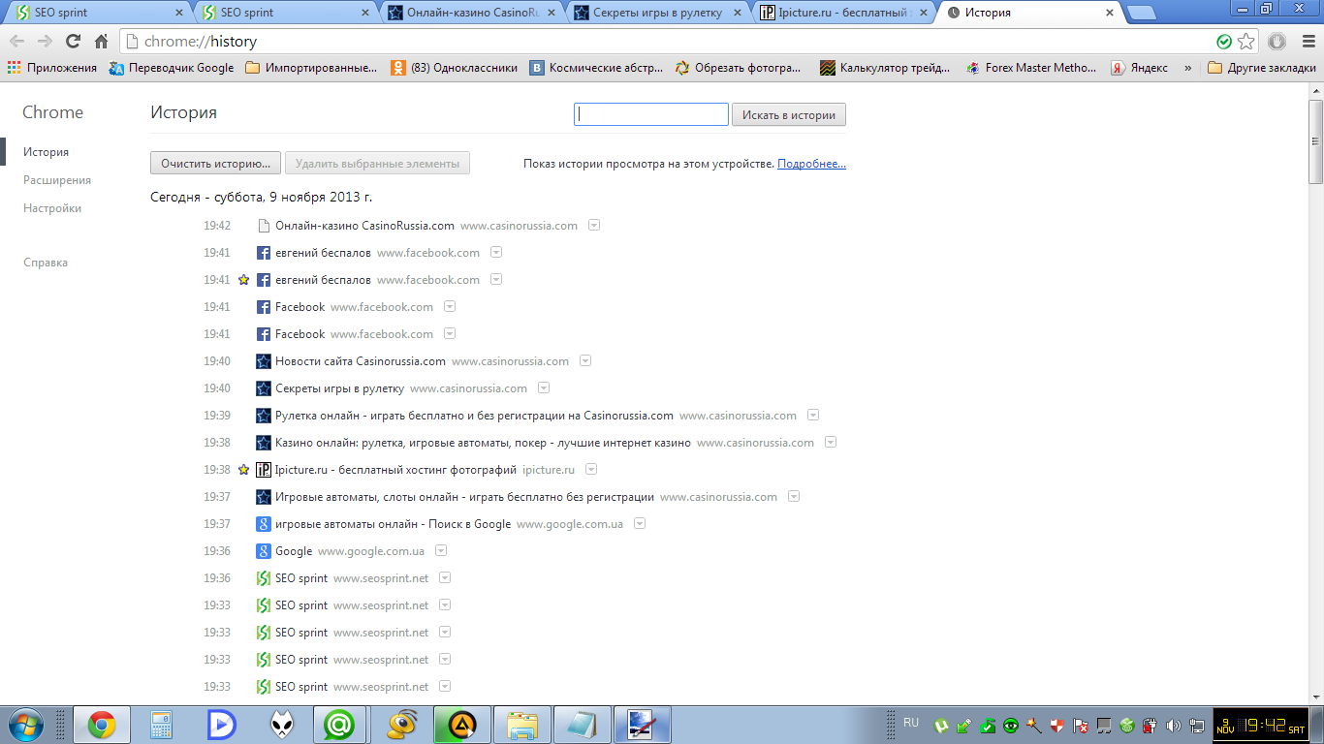Expand the menu arrow for Онлайн-казино CasinoRussia.com entry
Image resolution: width=1324 pixels, height=744 pixels.
(594, 226)
